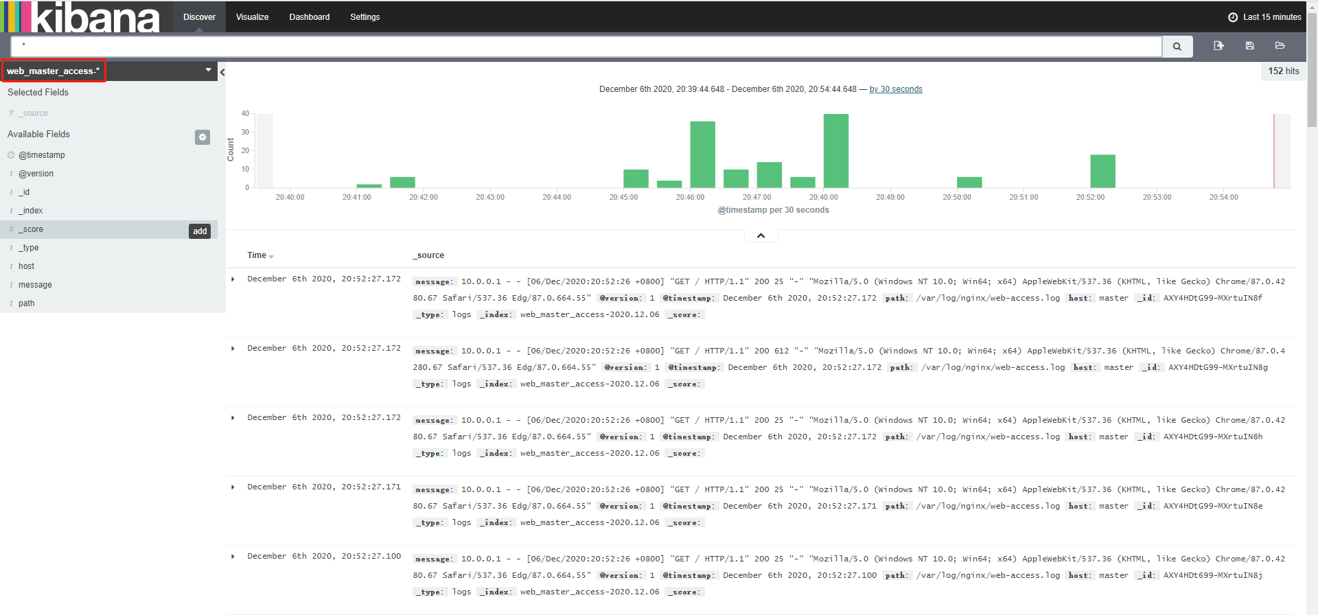Select the host field
Viewport: 1318px width, 615px height.
coord(26,266)
